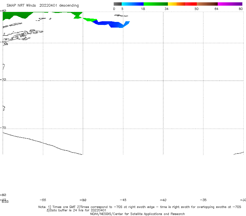Click the note line starting 'Note: 1) Times are GMT'

[140, 207]
